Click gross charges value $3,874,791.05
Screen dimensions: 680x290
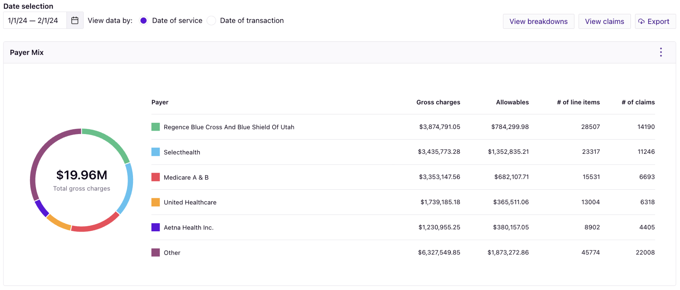[440, 127]
